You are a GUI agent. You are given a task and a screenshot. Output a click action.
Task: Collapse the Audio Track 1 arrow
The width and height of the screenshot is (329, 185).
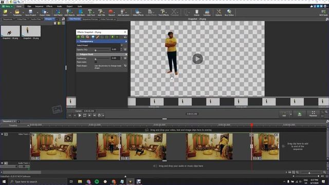[2, 163]
